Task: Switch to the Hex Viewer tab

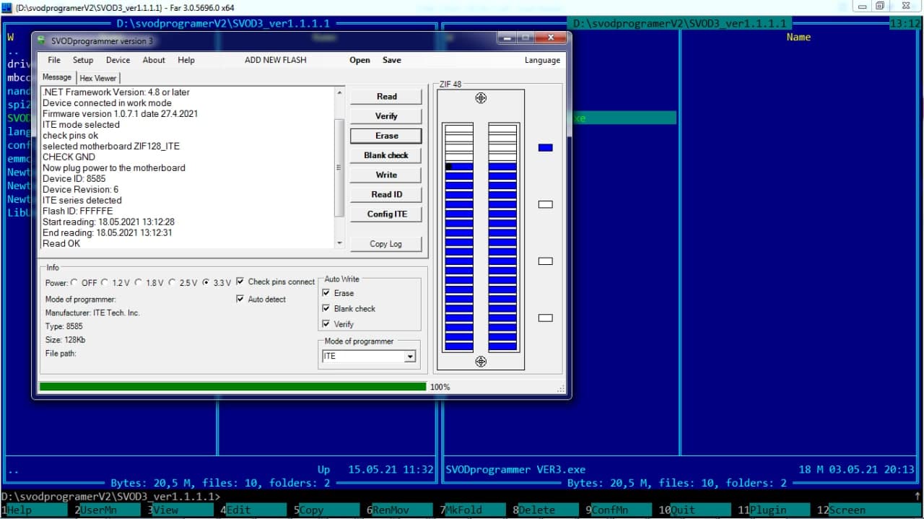Action: point(97,77)
